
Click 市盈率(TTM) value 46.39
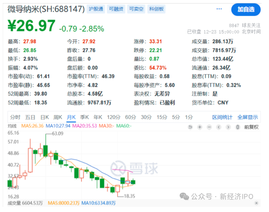(x=108, y=77)
